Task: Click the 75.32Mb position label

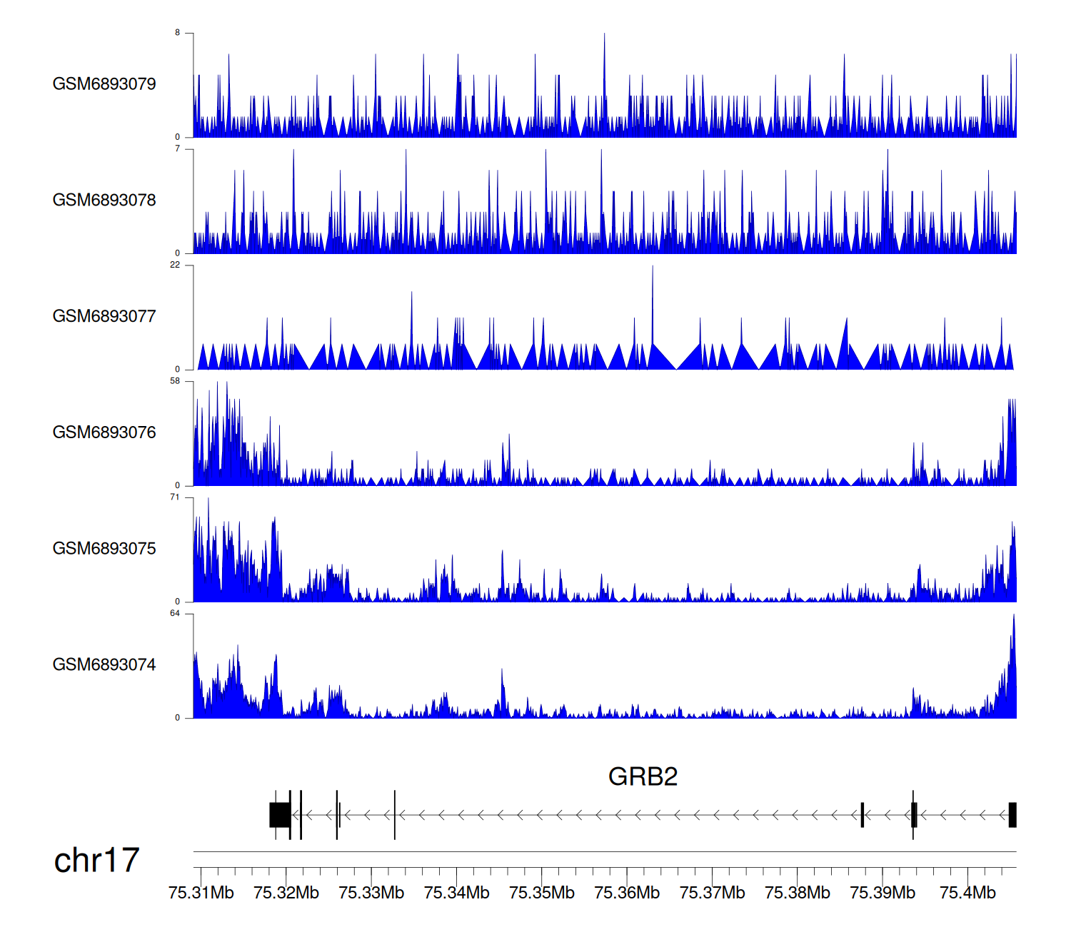Action: tap(286, 893)
